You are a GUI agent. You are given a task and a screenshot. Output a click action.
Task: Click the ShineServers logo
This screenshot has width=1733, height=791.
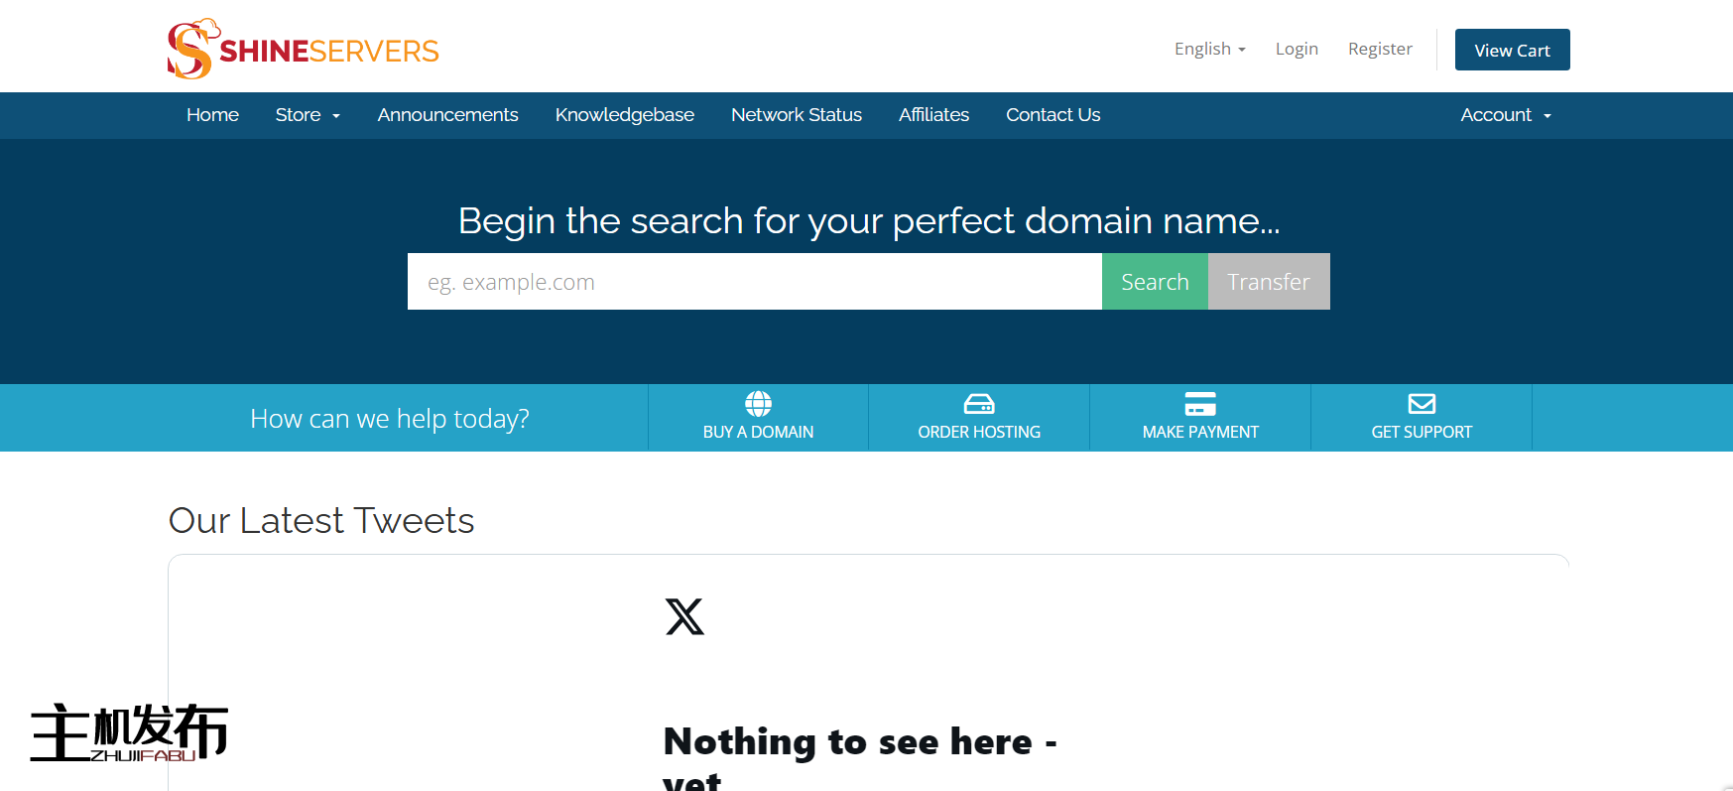tap(303, 49)
